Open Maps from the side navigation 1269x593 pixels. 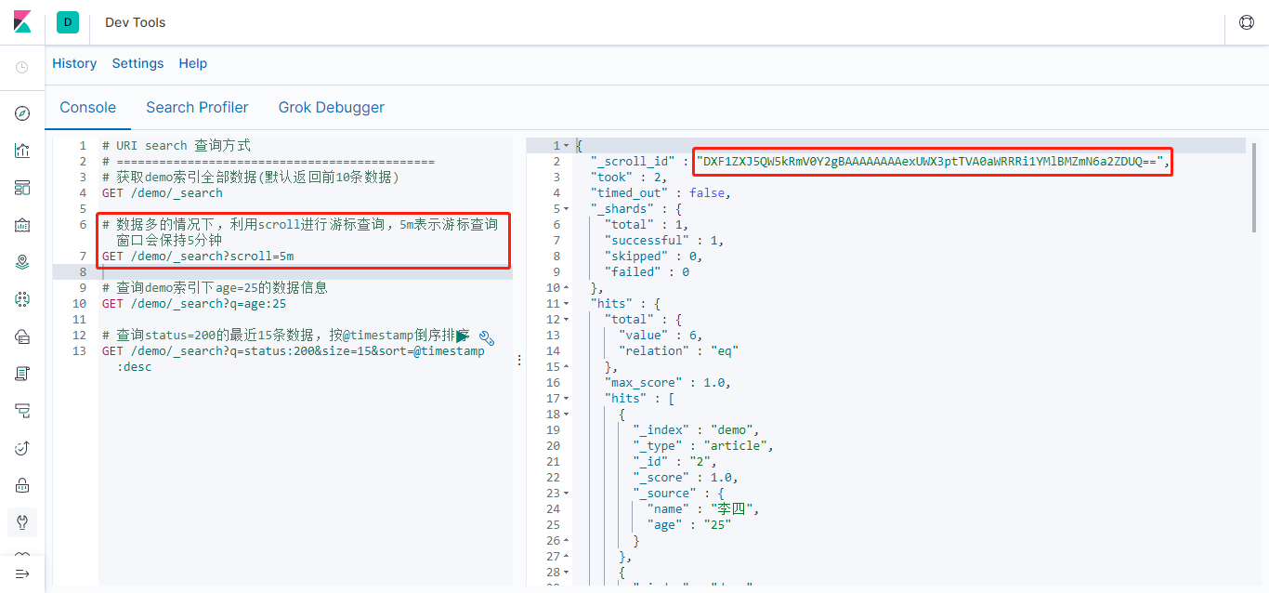click(x=22, y=262)
